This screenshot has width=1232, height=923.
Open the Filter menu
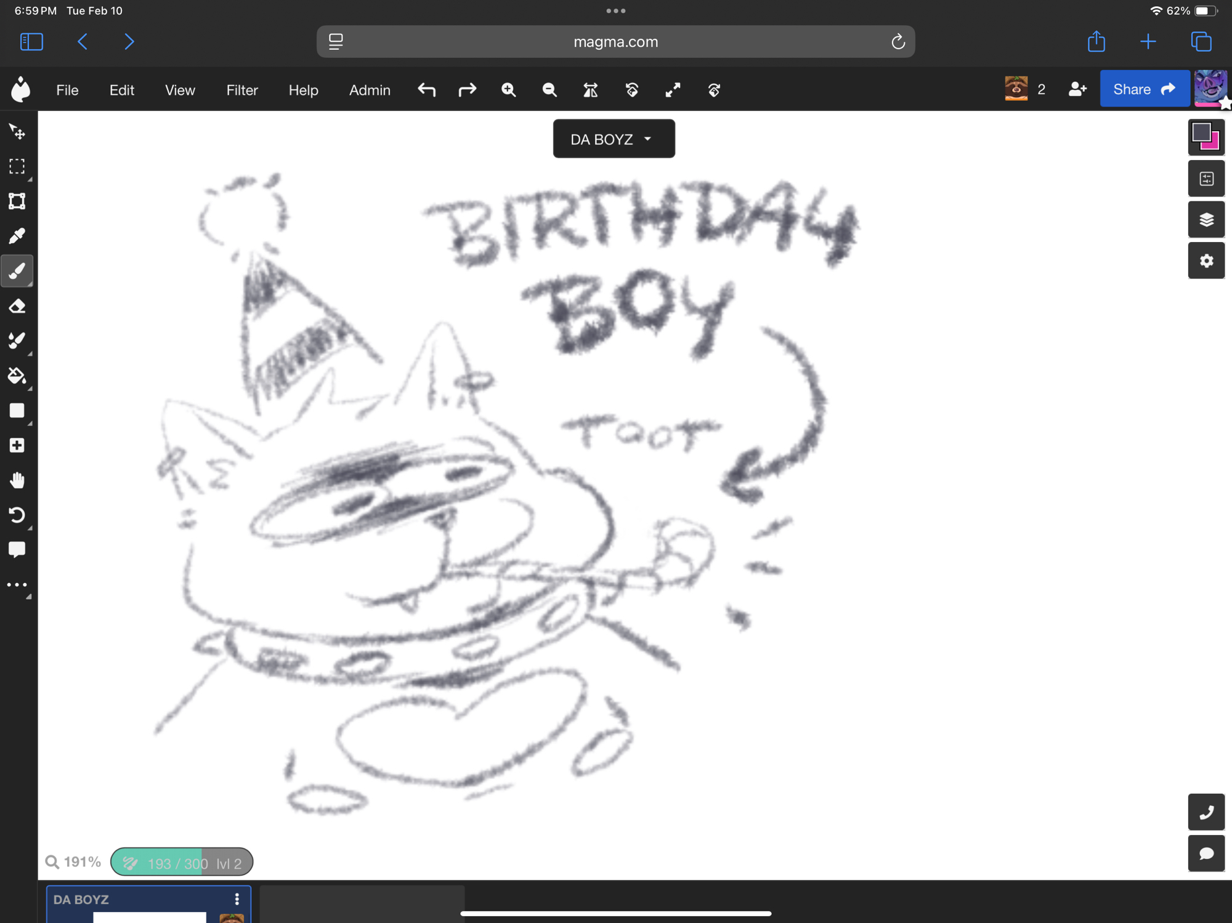(241, 90)
